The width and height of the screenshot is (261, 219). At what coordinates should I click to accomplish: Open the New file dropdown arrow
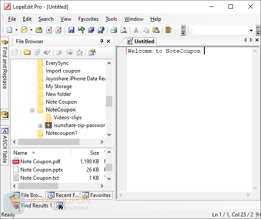16,30
